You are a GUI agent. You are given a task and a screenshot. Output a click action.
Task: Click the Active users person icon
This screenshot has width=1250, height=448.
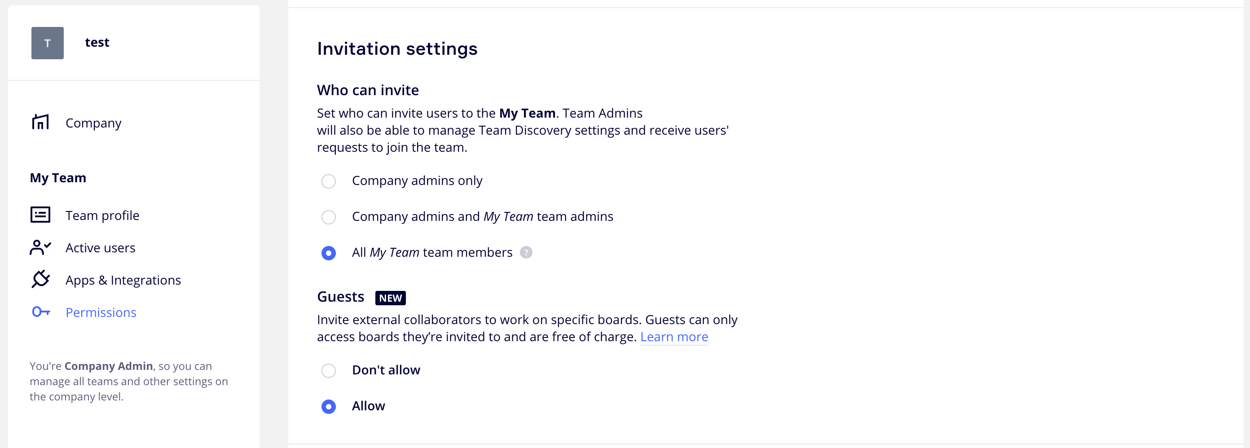point(40,247)
